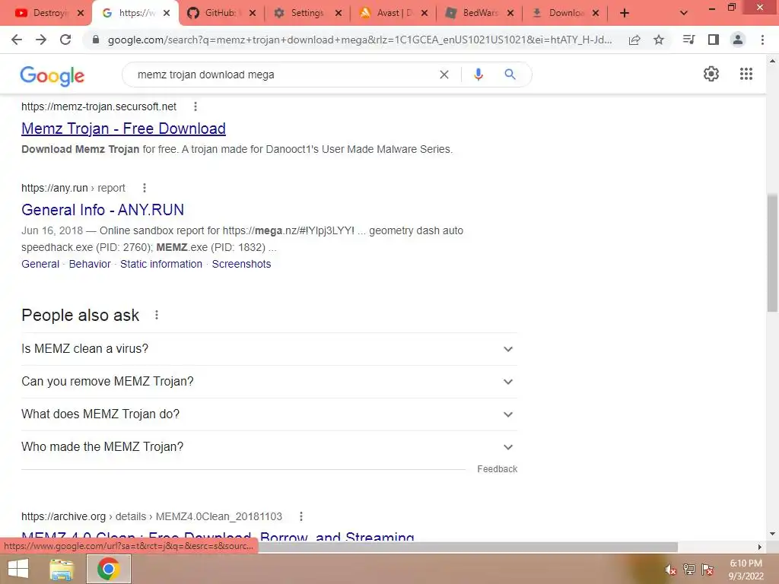
Task: Close the GitHub tab
Action: coord(253,13)
